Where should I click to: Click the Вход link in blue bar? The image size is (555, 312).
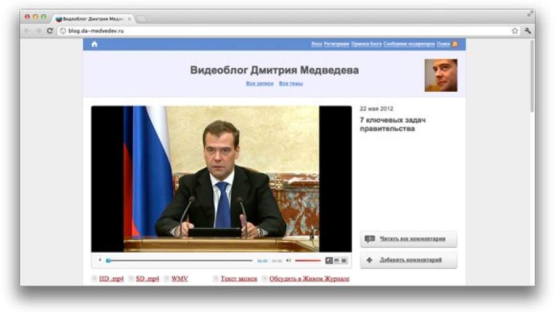[317, 44]
